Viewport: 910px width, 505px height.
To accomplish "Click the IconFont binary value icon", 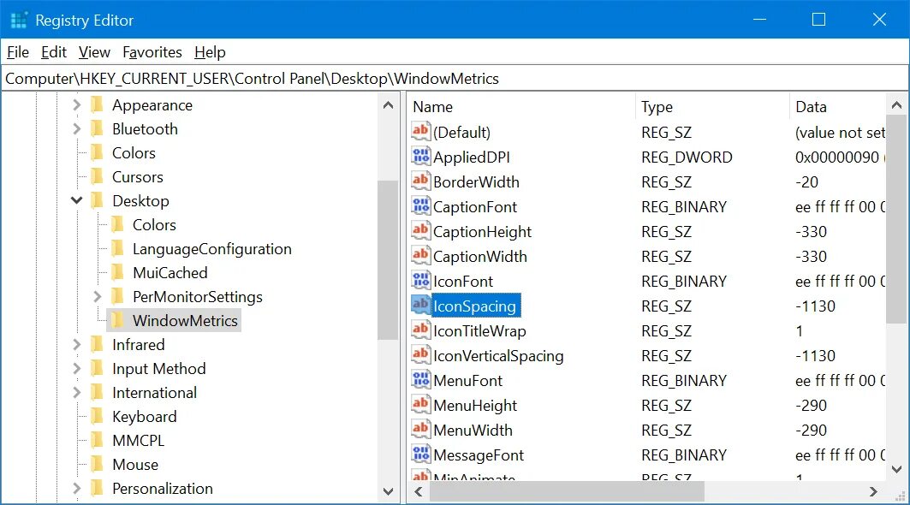I will pyautogui.click(x=421, y=281).
